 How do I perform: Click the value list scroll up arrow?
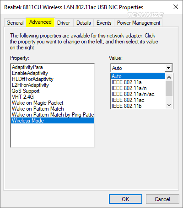pos(169,77)
